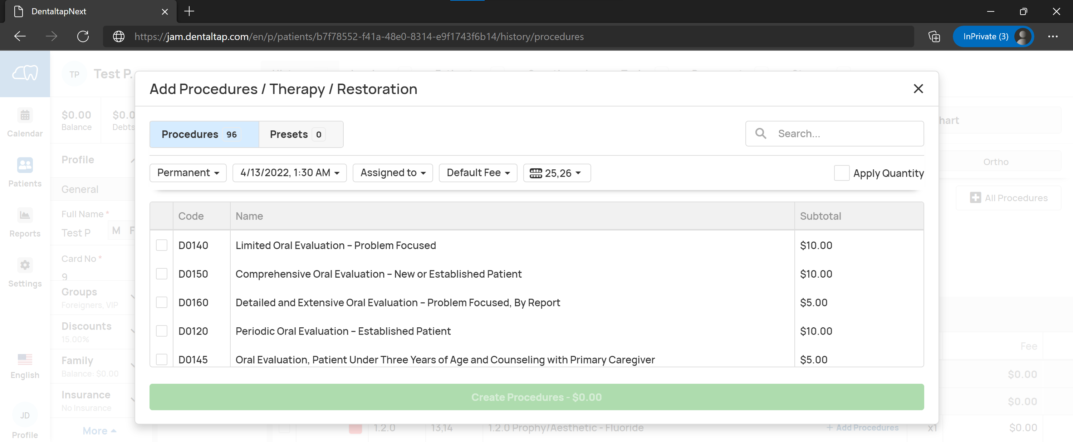This screenshot has height=442, width=1073.
Task: Click the search magnifier icon
Action: 761,134
